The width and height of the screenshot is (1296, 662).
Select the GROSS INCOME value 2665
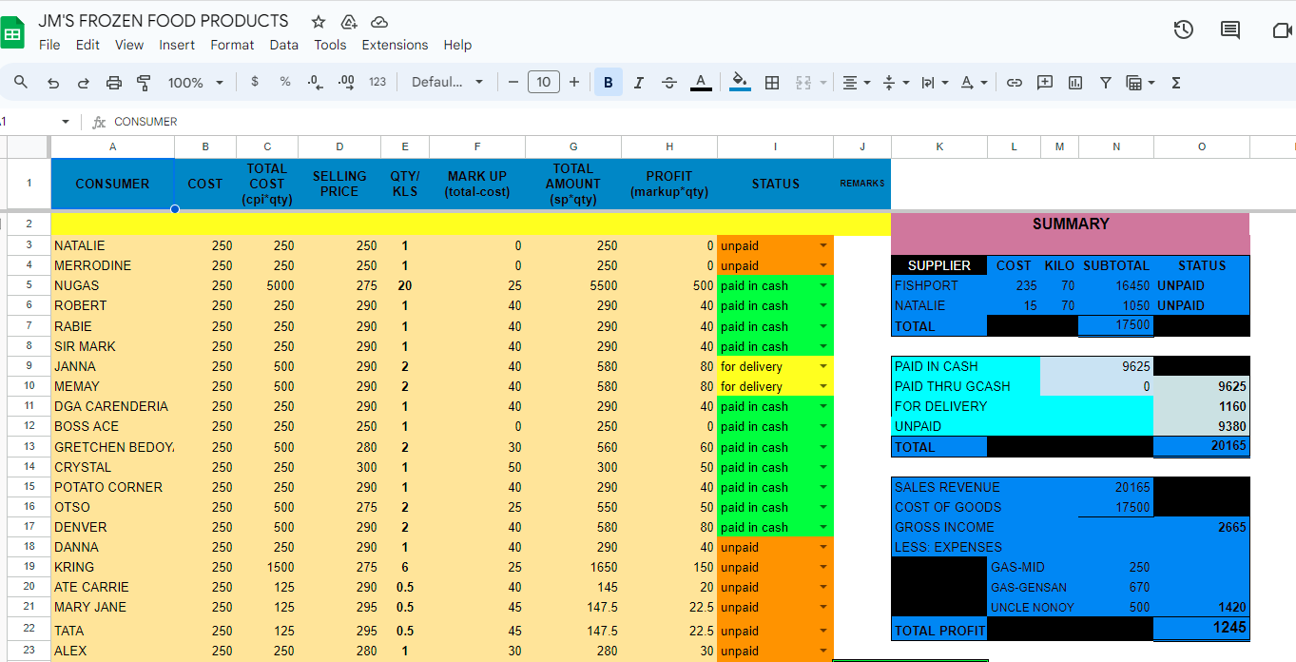coord(1201,527)
